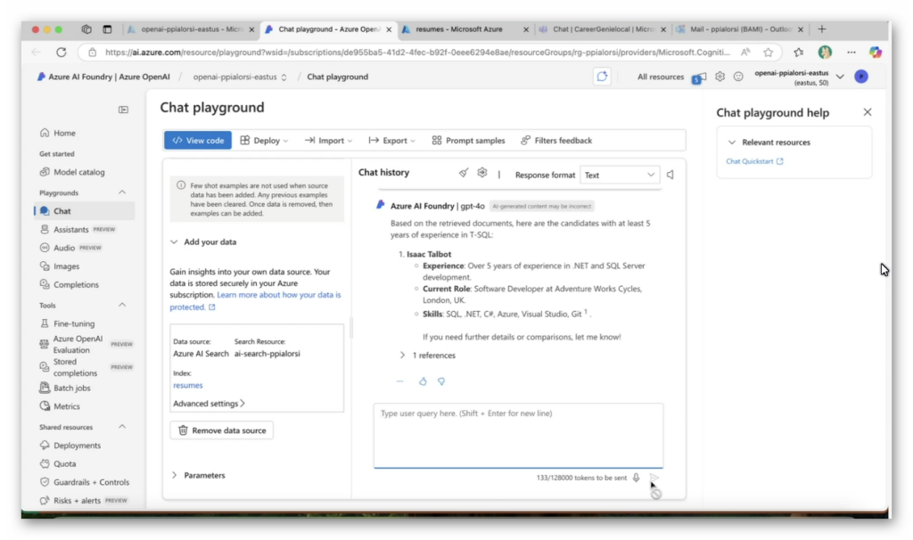
Task: Give thumbs up to the gpt-4o response
Action: 423,381
